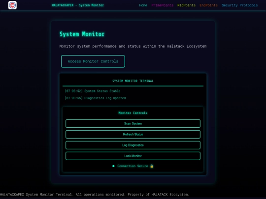Open the Security Protocols nav link

pyautogui.click(x=239, y=5)
